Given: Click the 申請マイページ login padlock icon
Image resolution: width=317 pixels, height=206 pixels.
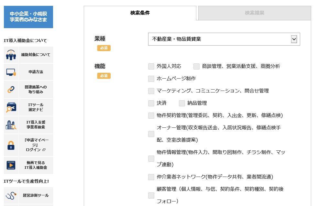Looking at the screenshot, I should click(11, 145).
